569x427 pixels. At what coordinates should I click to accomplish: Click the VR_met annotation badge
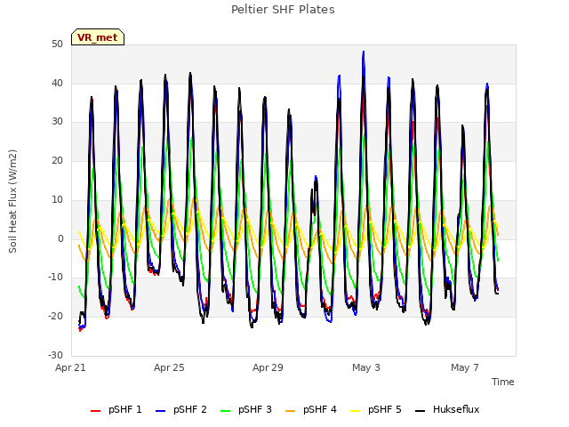coord(98,37)
